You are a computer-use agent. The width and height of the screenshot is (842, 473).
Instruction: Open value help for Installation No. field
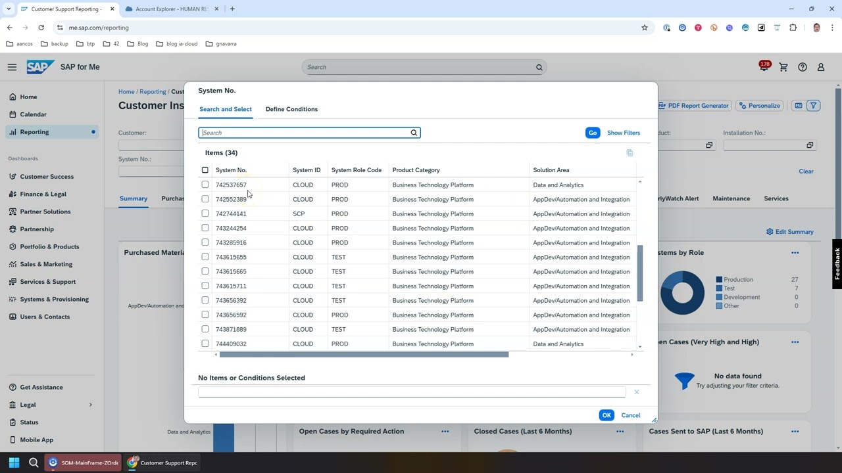(x=810, y=145)
